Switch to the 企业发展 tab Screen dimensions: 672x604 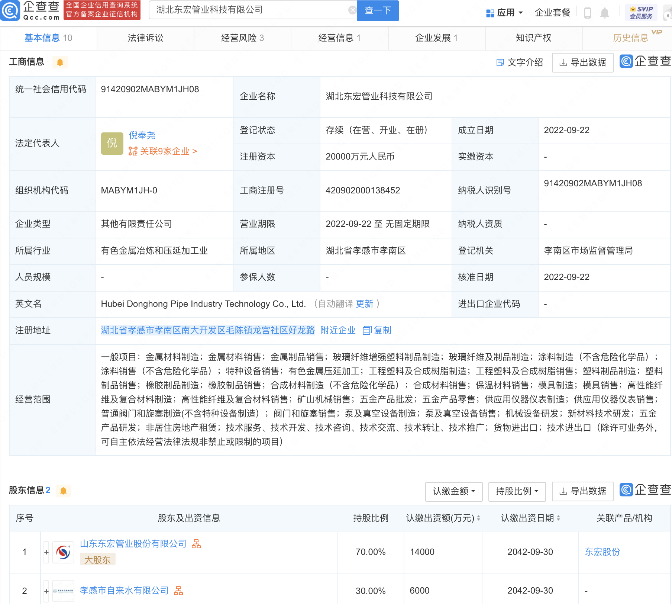pos(437,38)
